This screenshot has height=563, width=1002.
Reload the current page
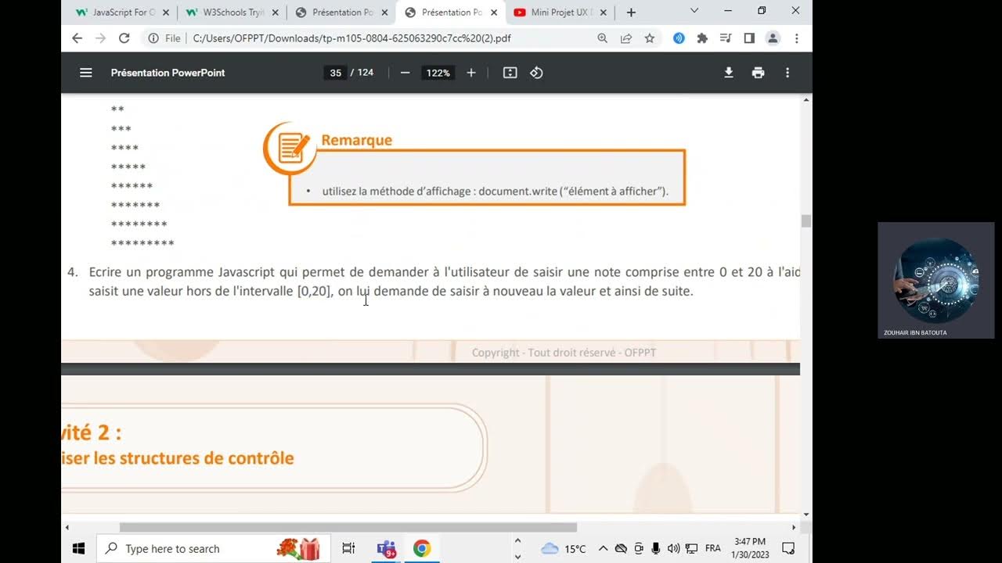pos(124,38)
